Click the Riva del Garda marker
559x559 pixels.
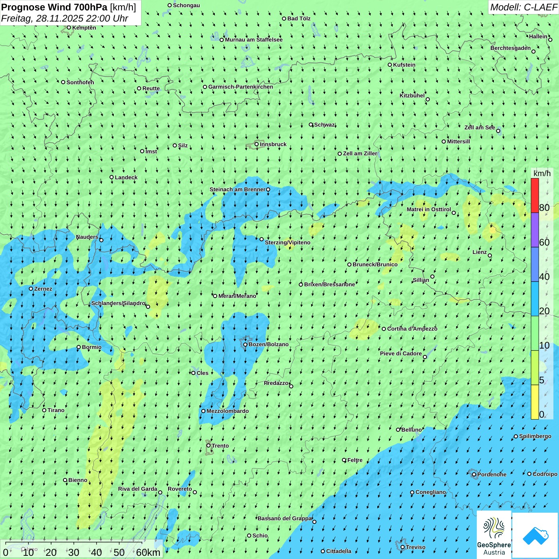click(161, 492)
